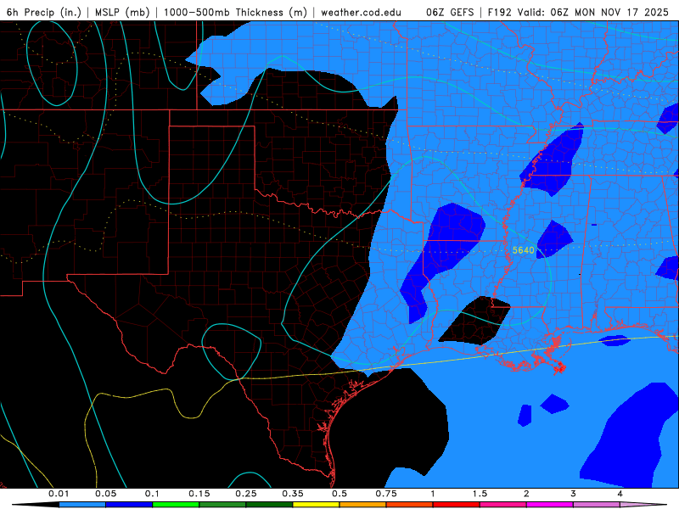Image resolution: width=679 pixels, height=509 pixels.
Task: Click the red 1–1.5 color bar segment
Action: [457, 505]
